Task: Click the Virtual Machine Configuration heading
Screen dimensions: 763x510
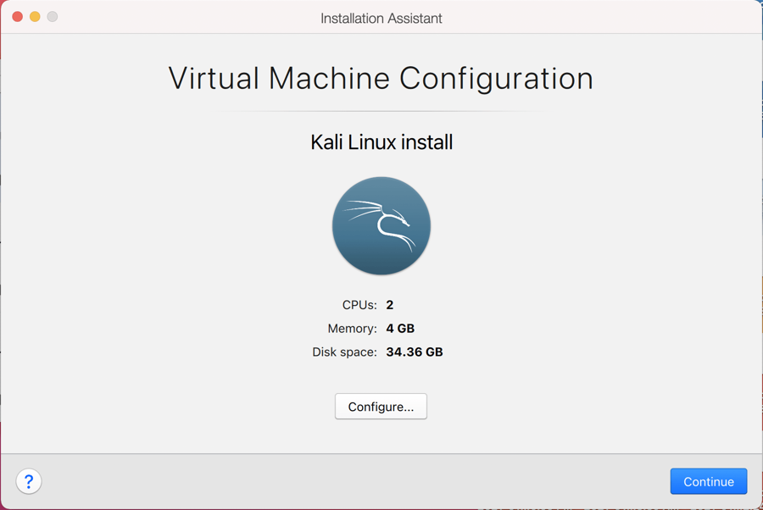Action: (381, 78)
